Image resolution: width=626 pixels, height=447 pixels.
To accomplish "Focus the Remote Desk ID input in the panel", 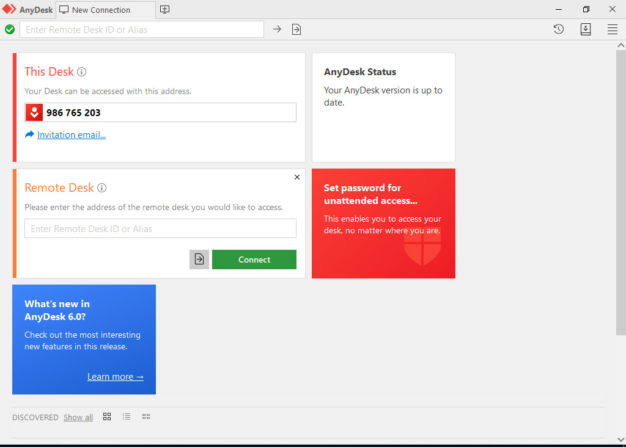I will point(161,228).
